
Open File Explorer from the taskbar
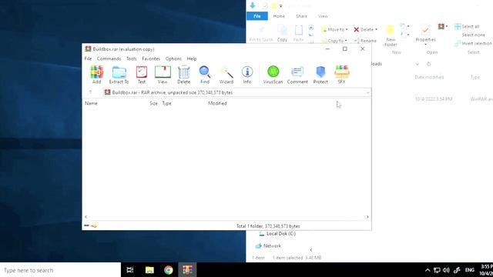tap(149, 270)
